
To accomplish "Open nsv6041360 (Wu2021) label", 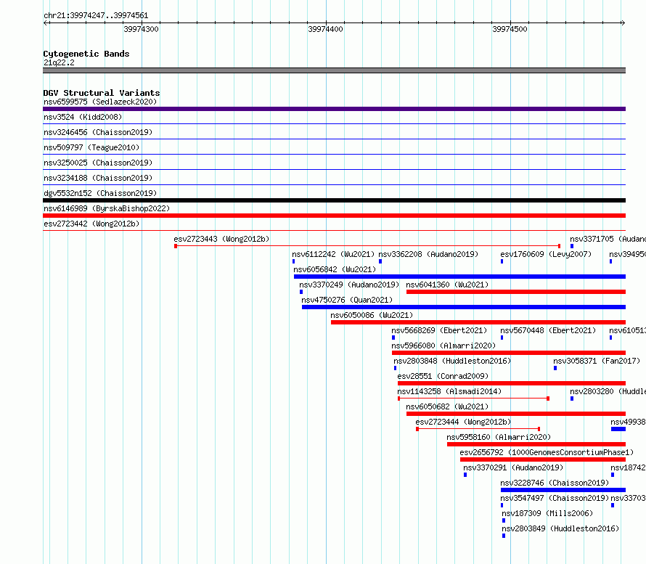I will [447, 285].
